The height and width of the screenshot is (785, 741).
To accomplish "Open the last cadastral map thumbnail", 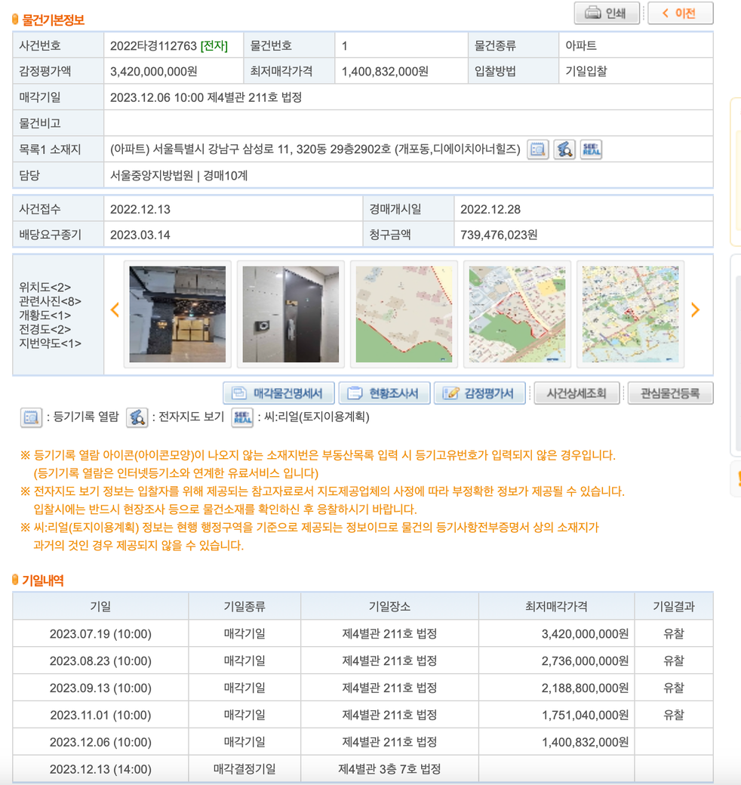I will click(x=630, y=314).
